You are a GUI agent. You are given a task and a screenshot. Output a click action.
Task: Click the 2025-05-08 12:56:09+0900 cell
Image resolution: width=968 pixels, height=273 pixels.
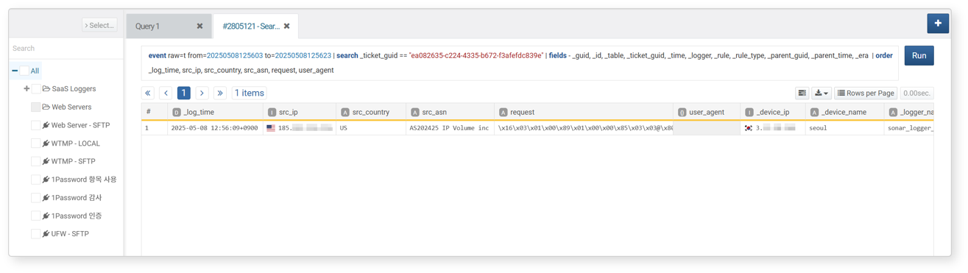pyautogui.click(x=214, y=128)
